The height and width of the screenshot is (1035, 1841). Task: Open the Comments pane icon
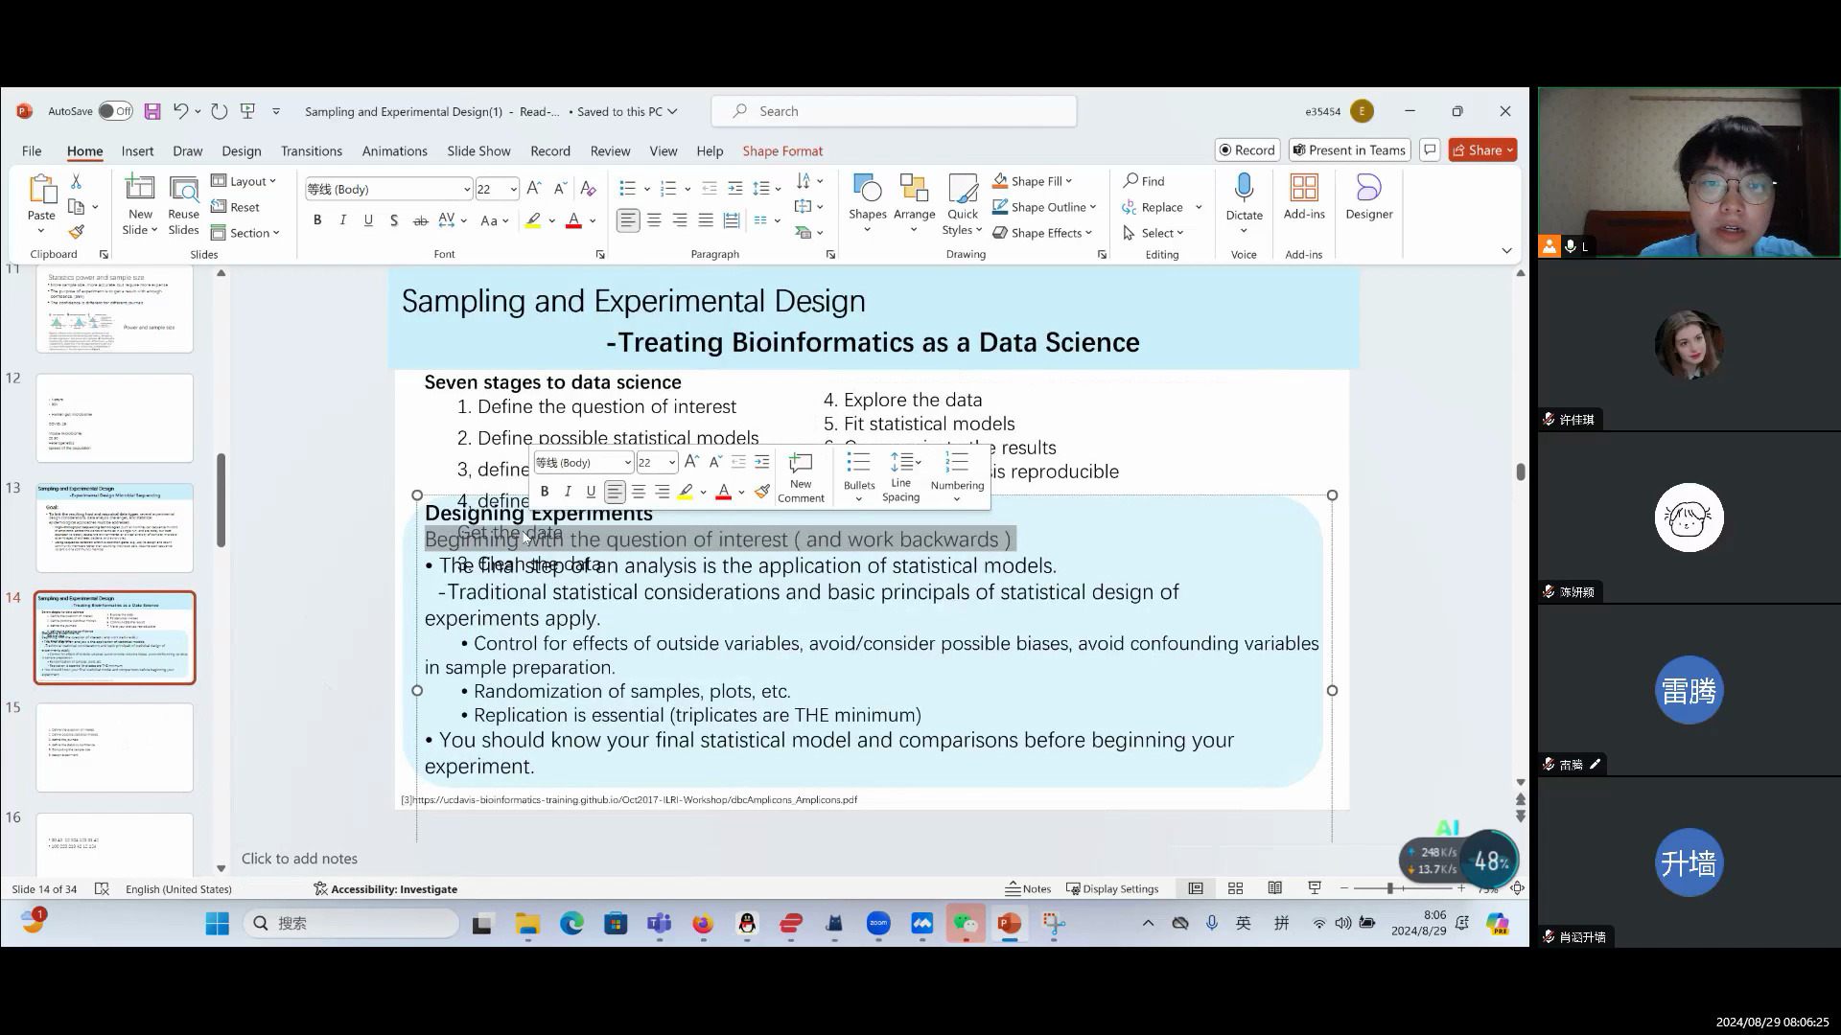pos(1430,149)
